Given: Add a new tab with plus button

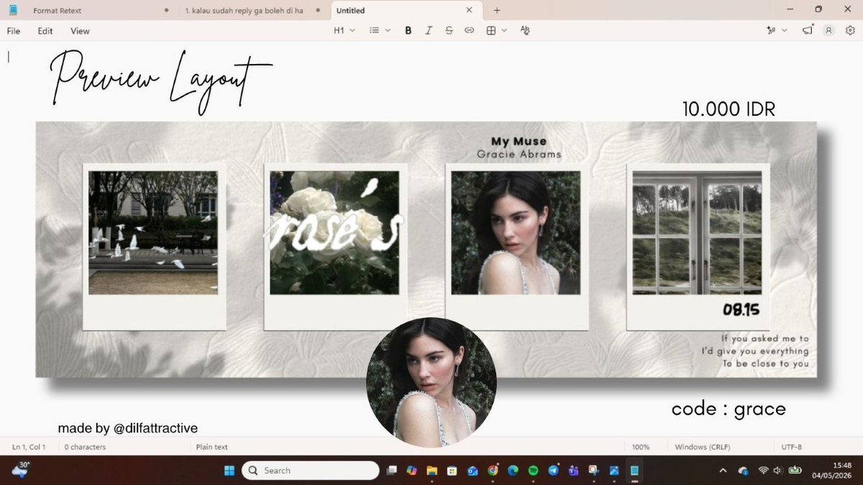Looking at the screenshot, I should point(496,11).
